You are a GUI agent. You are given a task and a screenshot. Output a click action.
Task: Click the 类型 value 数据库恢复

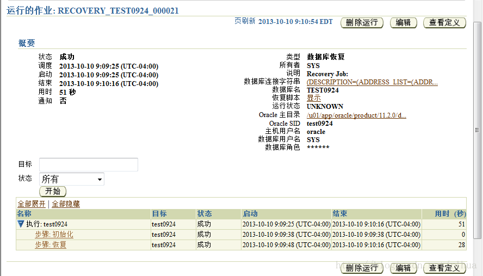[x=326, y=57]
